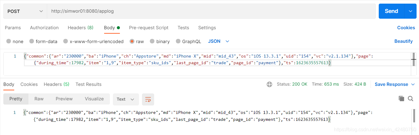Select the binary body radio option
Image resolution: width=419 pixels, height=135 pixels.
click(x=152, y=41)
